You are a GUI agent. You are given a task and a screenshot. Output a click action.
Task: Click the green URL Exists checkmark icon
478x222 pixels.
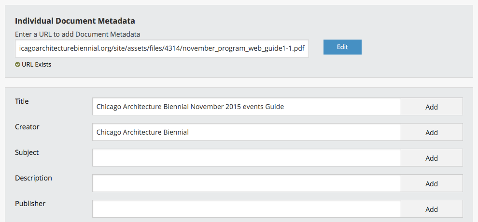tap(17, 65)
